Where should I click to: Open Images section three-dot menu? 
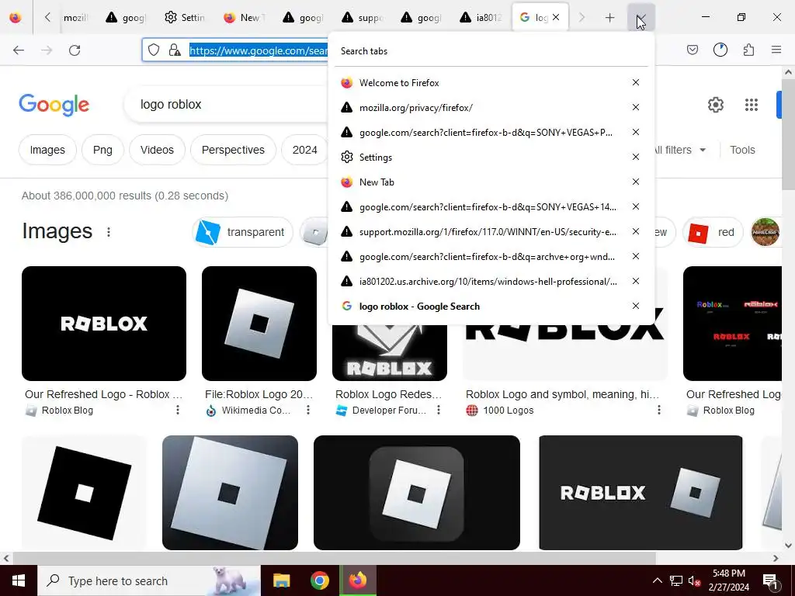coord(109,232)
